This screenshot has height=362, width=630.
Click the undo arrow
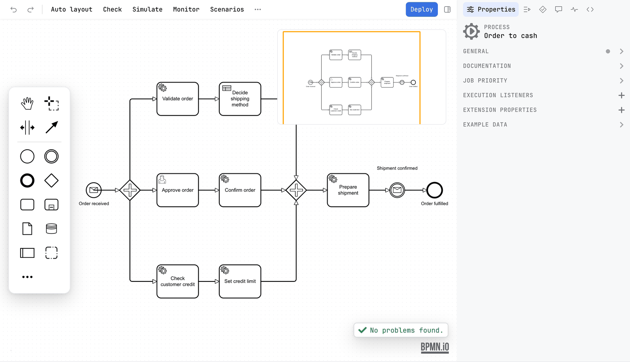[x=14, y=9]
